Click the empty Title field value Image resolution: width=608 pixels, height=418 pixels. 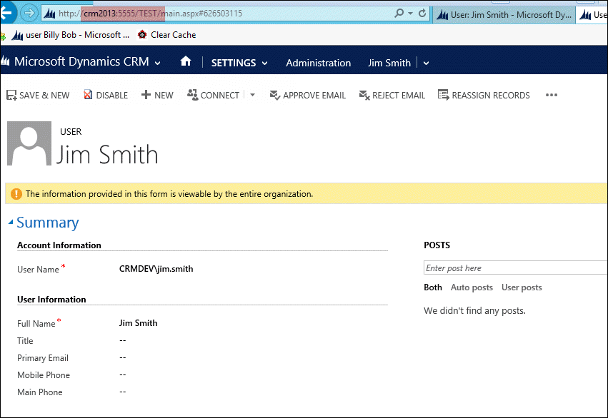point(123,340)
